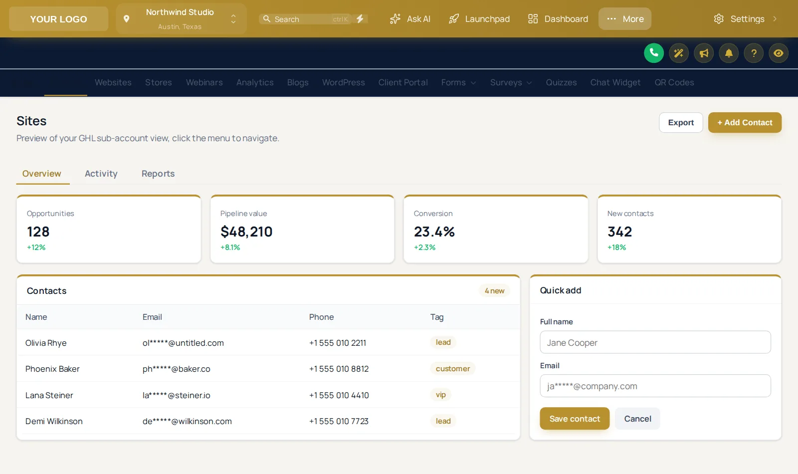Expand the Settings chevron arrow

[x=775, y=19]
